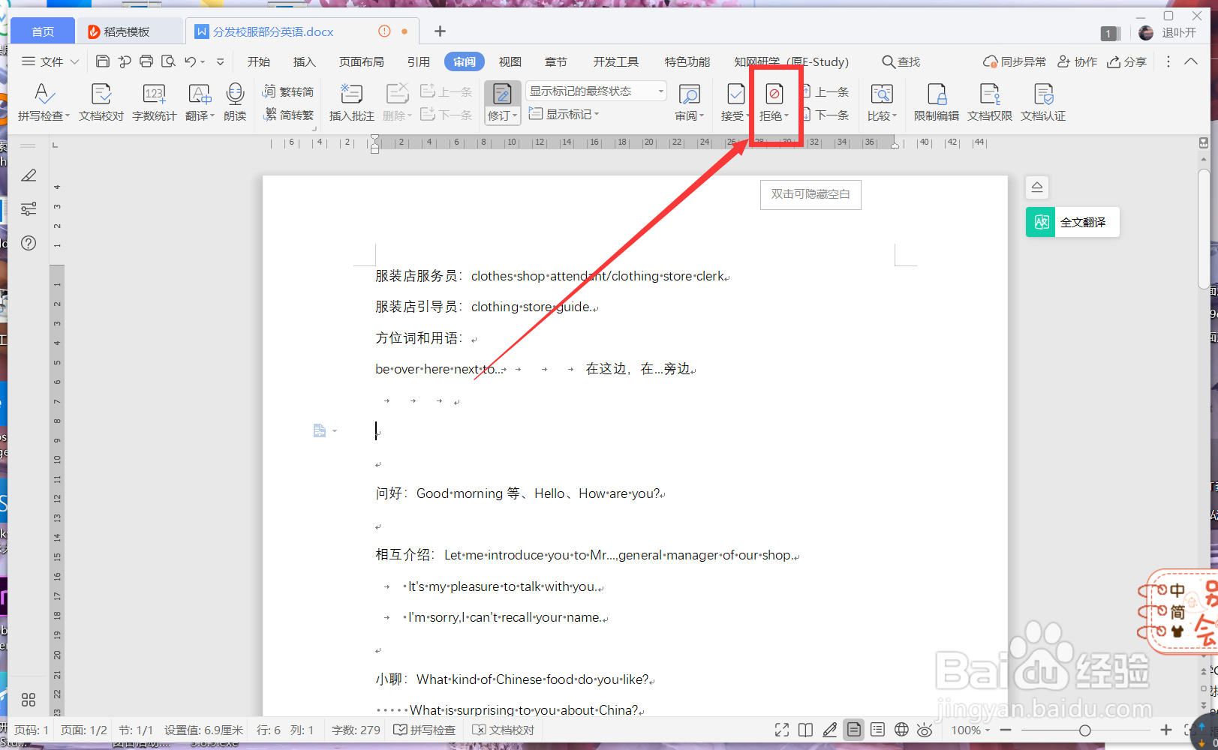Image resolution: width=1218 pixels, height=750 pixels.
Task: Convert text with 简转繁
Action: click(288, 115)
